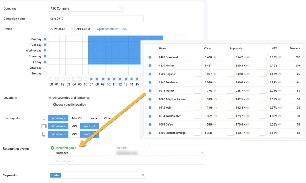Click the clicks sparkline for 0400 Download

198,57
